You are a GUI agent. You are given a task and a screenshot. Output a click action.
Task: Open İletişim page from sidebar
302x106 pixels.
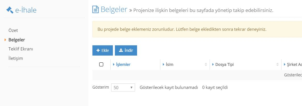pos(16,58)
